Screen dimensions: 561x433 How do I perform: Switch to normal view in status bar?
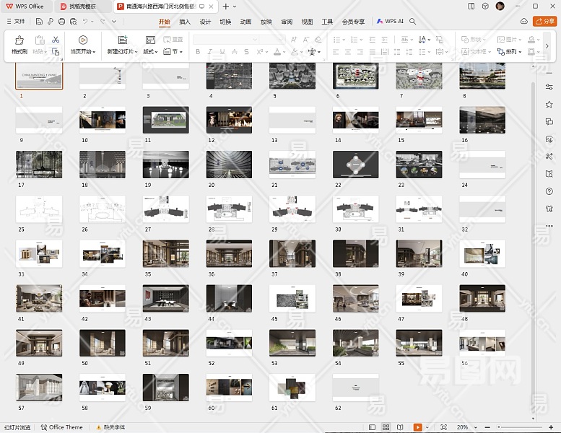[x=371, y=427]
